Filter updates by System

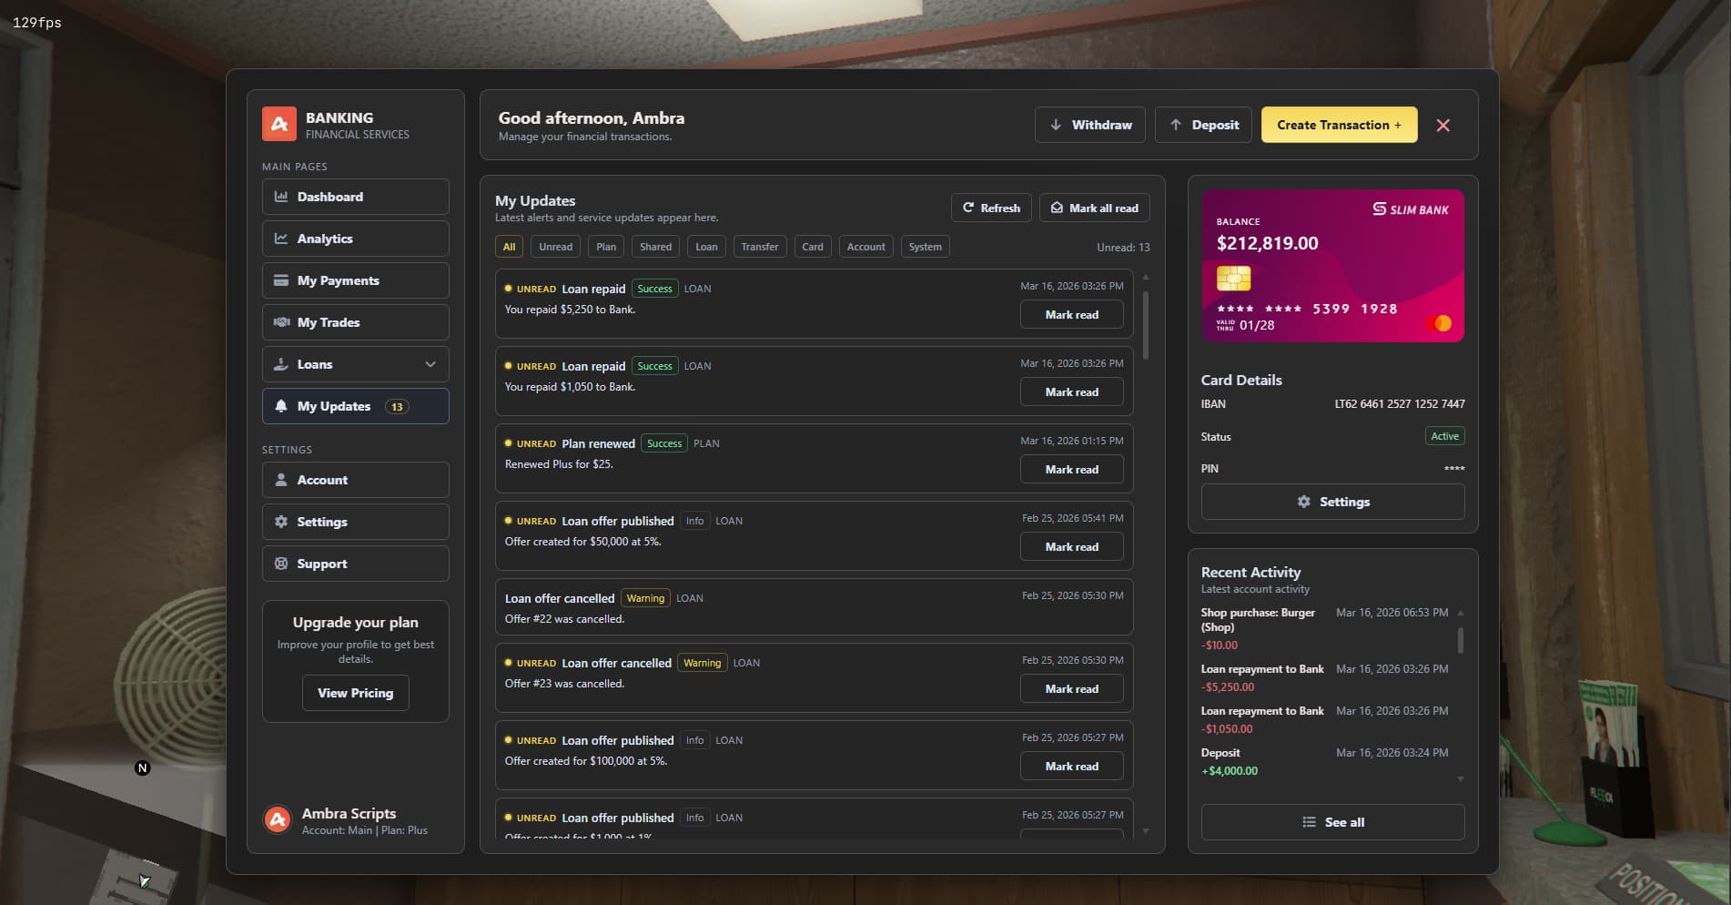[925, 247]
